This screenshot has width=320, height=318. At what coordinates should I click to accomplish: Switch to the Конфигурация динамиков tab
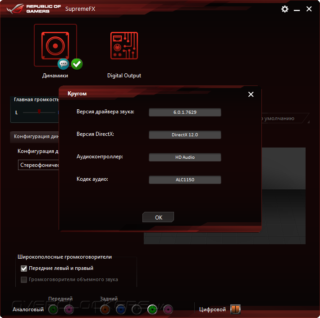pyautogui.click(x=35, y=136)
